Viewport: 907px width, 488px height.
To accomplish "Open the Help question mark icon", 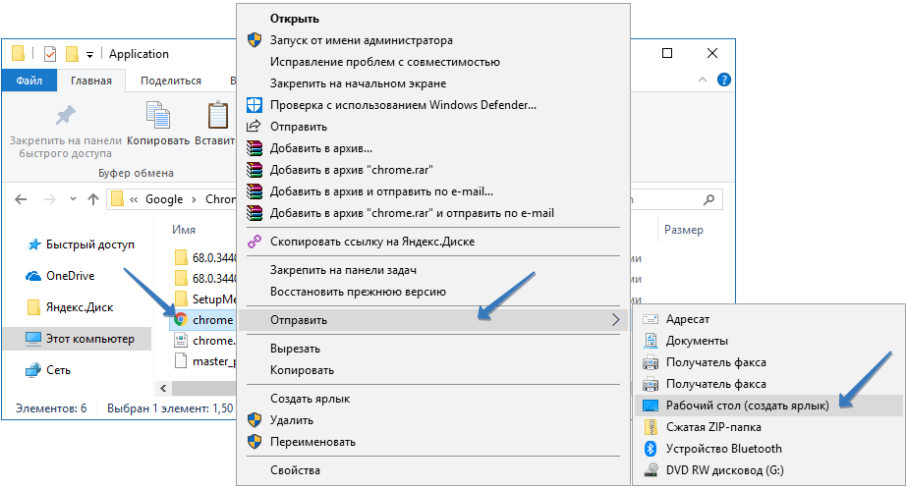I will (x=724, y=81).
